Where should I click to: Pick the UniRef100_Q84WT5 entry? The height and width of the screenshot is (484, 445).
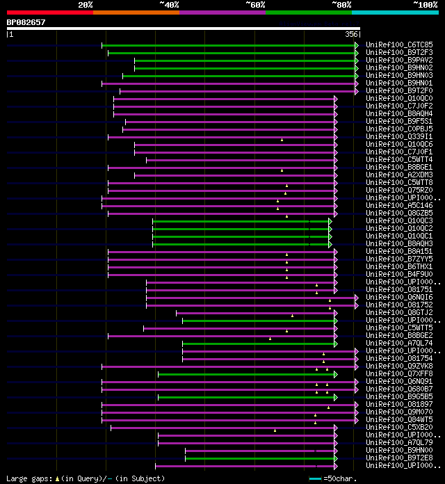point(399,419)
